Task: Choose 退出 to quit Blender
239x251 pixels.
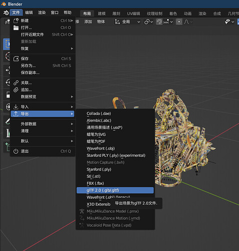Action: pos(43,151)
